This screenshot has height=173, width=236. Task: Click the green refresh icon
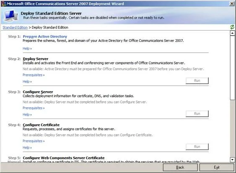pyautogui.click(x=232, y=27)
